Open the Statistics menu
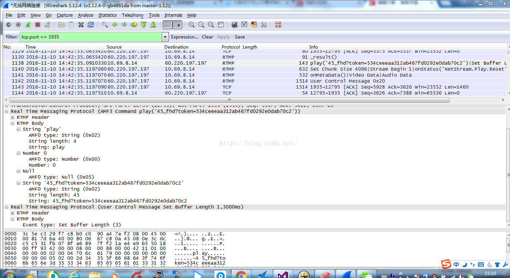Viewport: 510px width, 278px height. [108, 15]
